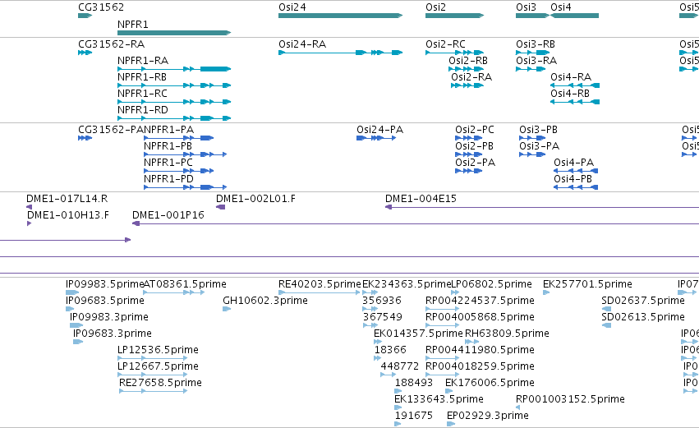This screenshot has width=699, height=428.
Task: Click the Osi24 gene label
Action: [x=292, y=7]
